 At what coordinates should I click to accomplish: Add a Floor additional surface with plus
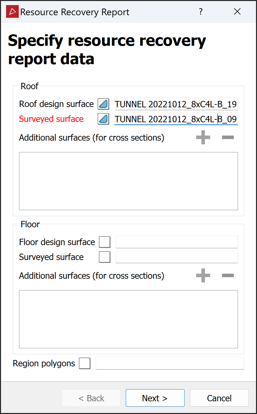pos(203,276)
